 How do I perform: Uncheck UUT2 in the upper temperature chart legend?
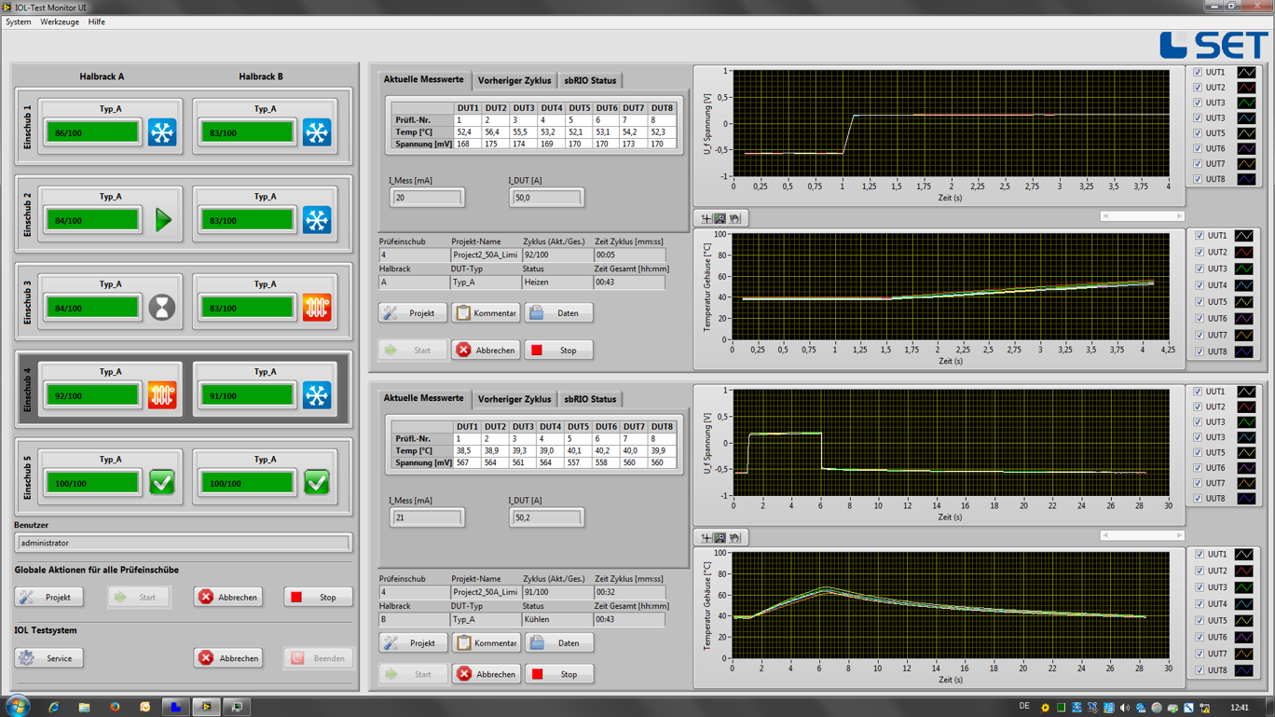(1200, 253)
